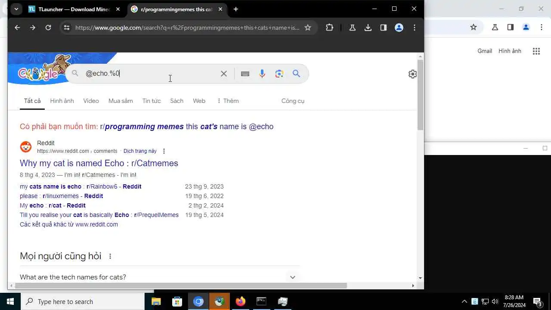The width and height of the screenshot is (551, 310).
Task: Click into the Google search input field
Action: [x=151, y=74]
